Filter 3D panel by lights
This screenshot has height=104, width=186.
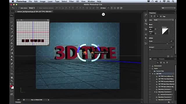click(x=167, y=63)
